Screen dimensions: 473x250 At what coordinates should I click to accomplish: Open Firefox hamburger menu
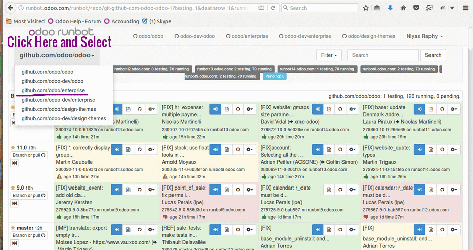(466, 8)
